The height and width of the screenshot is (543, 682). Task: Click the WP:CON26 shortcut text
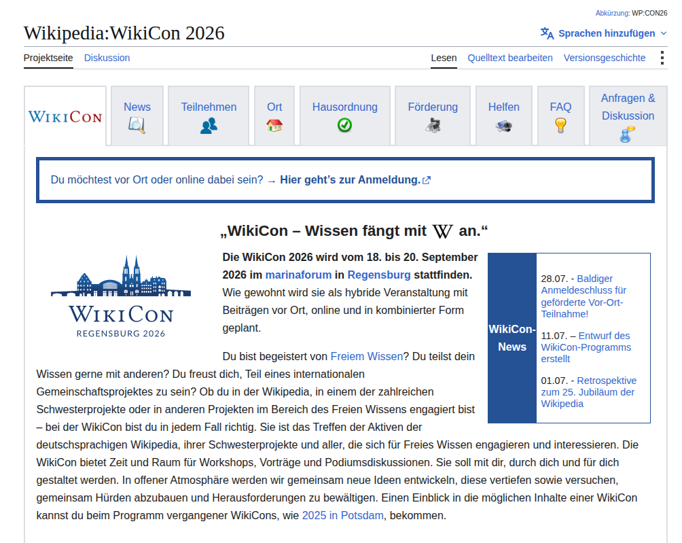tap(649, 13)
